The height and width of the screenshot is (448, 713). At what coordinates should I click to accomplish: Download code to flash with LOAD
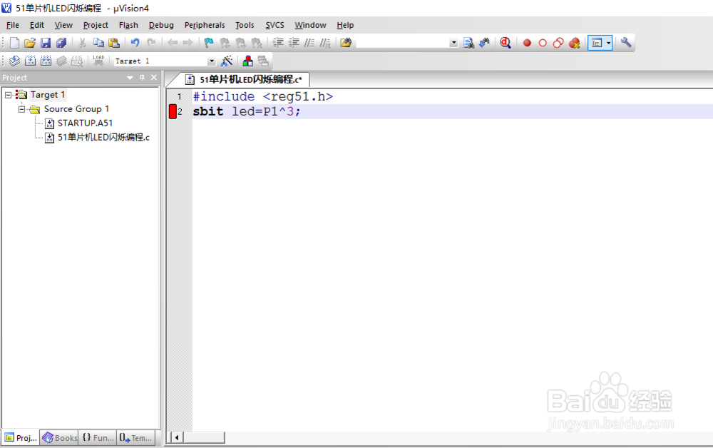click(98, 61)
